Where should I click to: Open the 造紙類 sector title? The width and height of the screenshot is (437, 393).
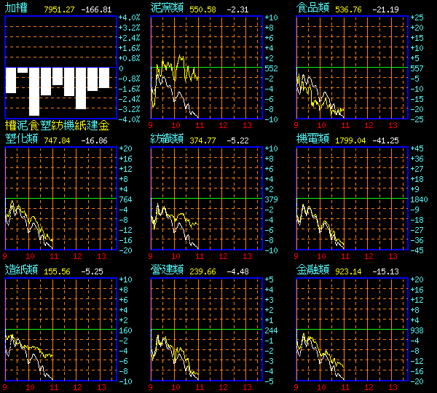click(21, 269)
